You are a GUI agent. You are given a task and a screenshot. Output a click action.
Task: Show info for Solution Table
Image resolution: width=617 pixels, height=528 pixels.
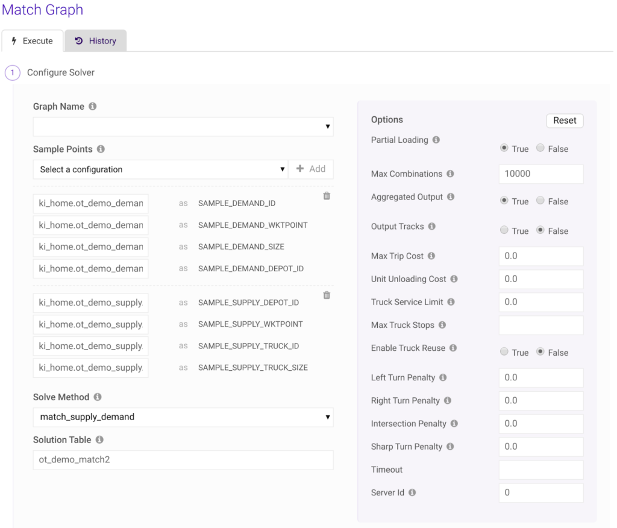pyautogui.click(x=99, y=440)
